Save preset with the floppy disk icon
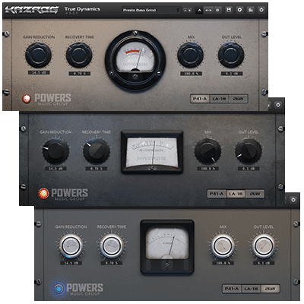Screen dimensions: 304x304 229,10
